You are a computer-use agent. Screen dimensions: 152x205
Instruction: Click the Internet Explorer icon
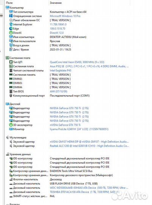point(11,24)
